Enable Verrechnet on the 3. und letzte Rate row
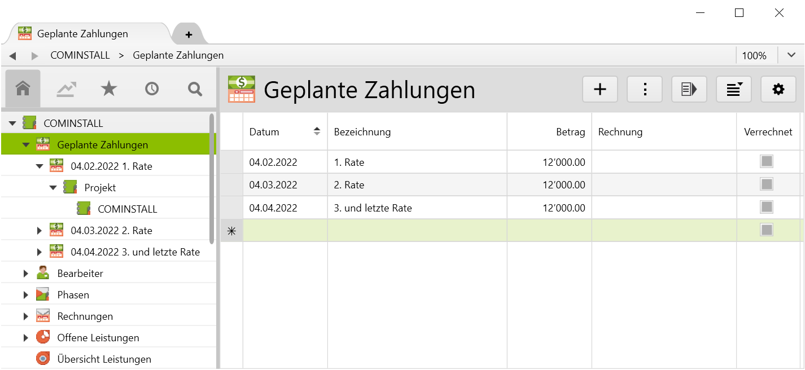 pyautogui.click(x=767, y=207)
